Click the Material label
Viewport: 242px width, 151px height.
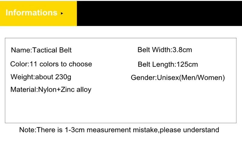click(23, 89)
